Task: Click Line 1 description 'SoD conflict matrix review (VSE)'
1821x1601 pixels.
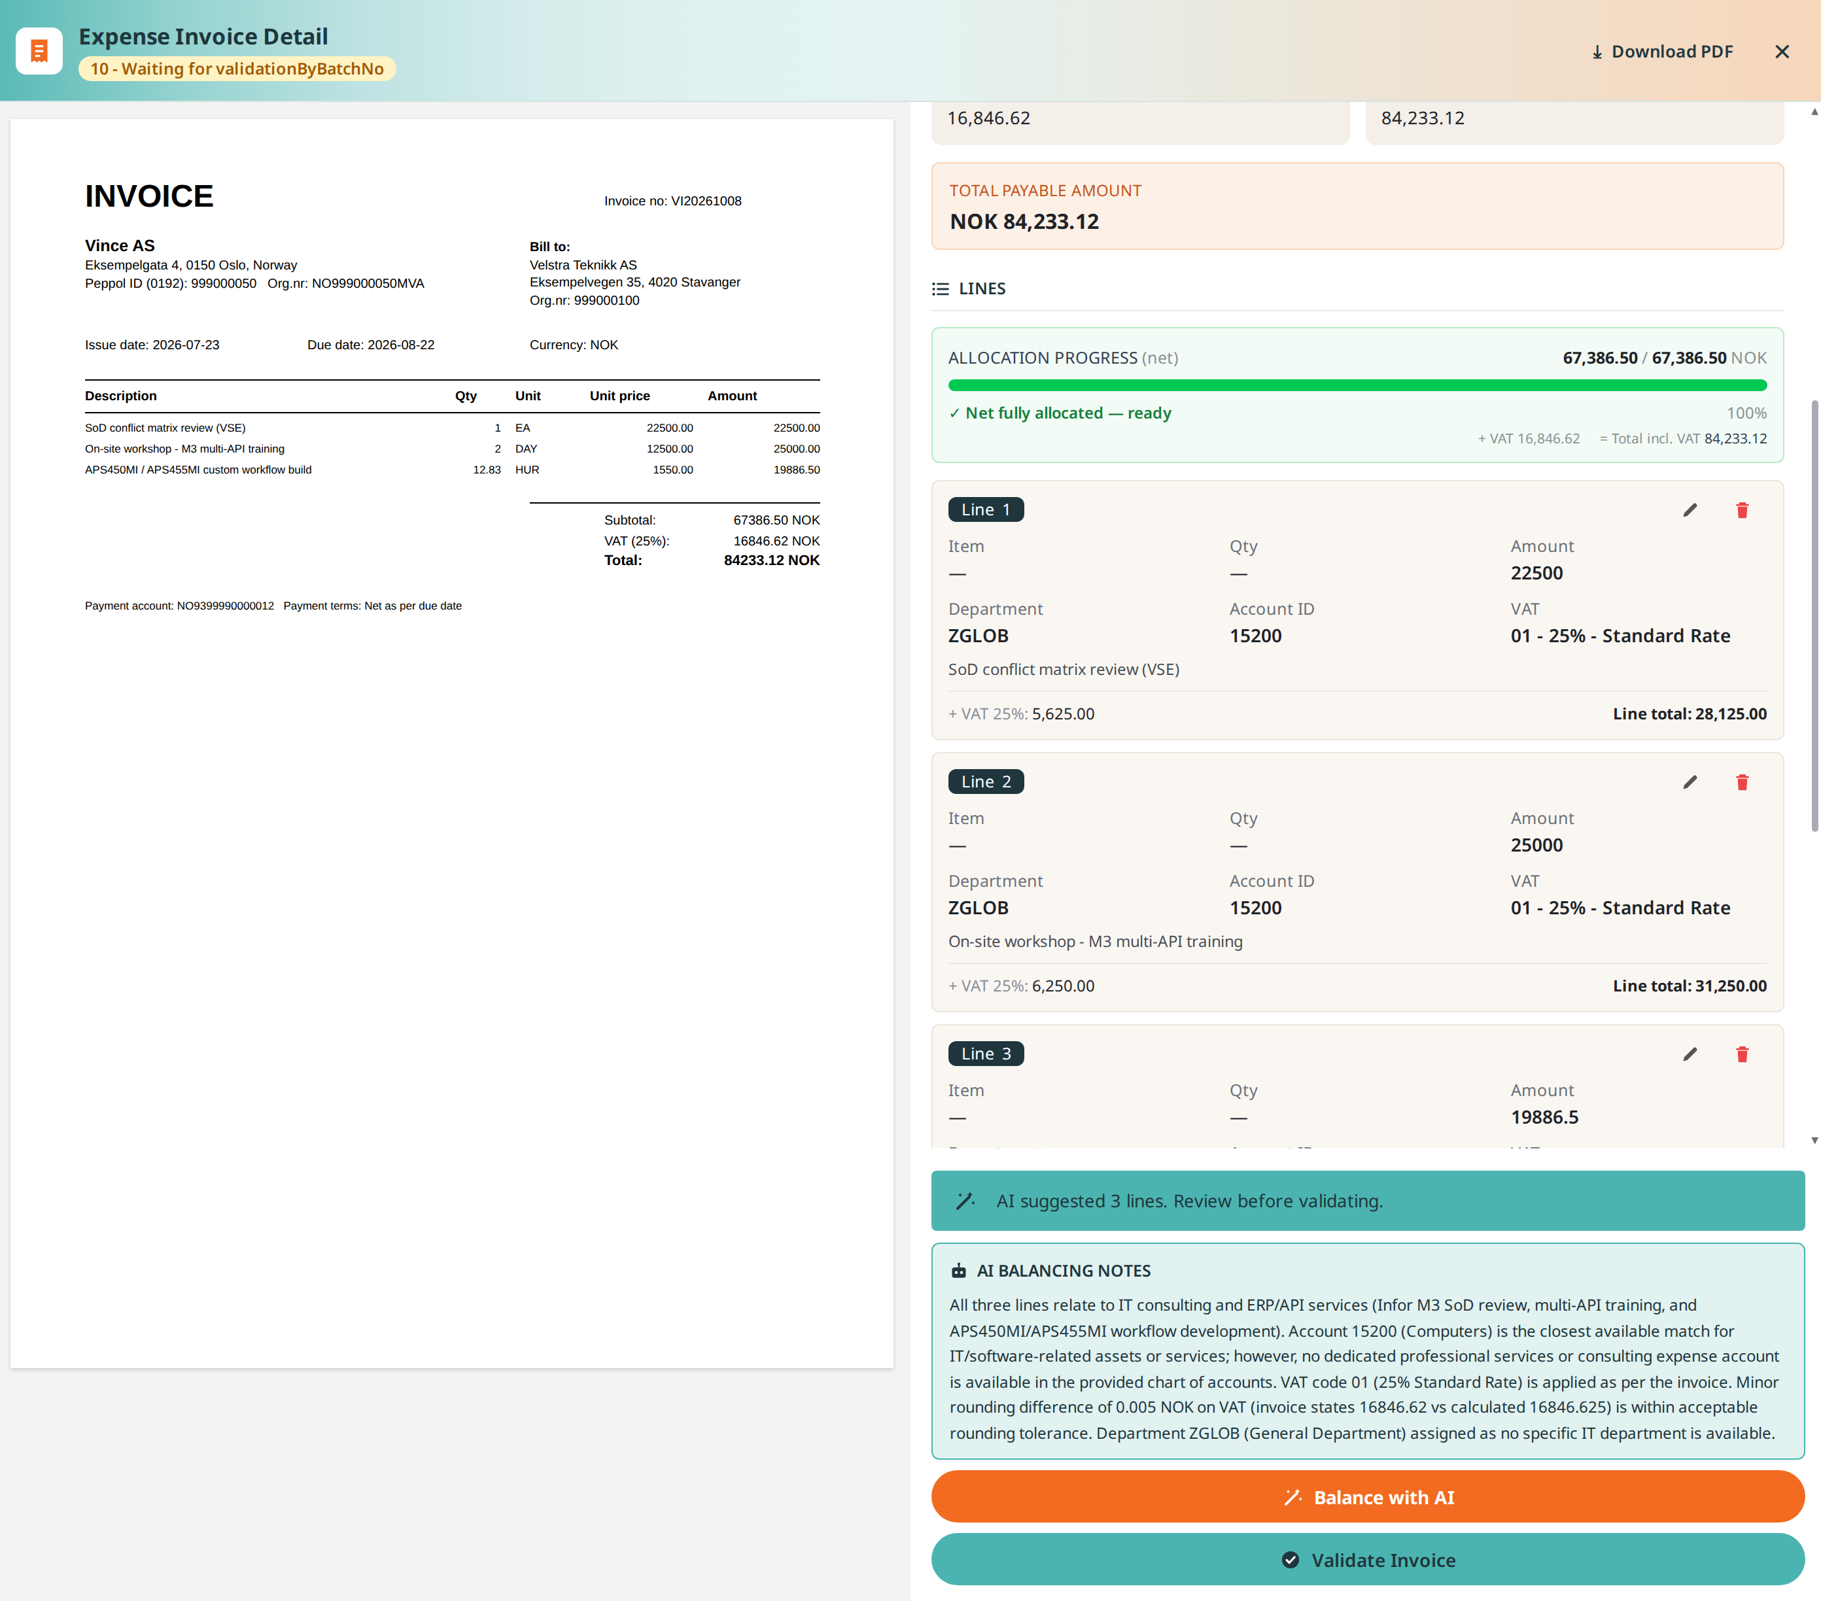Action: [1064, 669]
